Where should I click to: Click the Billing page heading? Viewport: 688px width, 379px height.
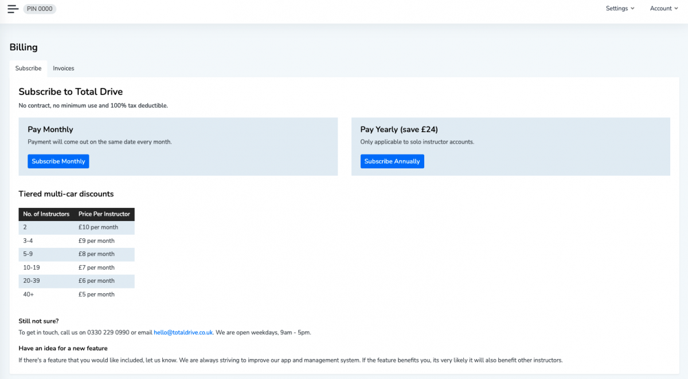pos(23,47)
